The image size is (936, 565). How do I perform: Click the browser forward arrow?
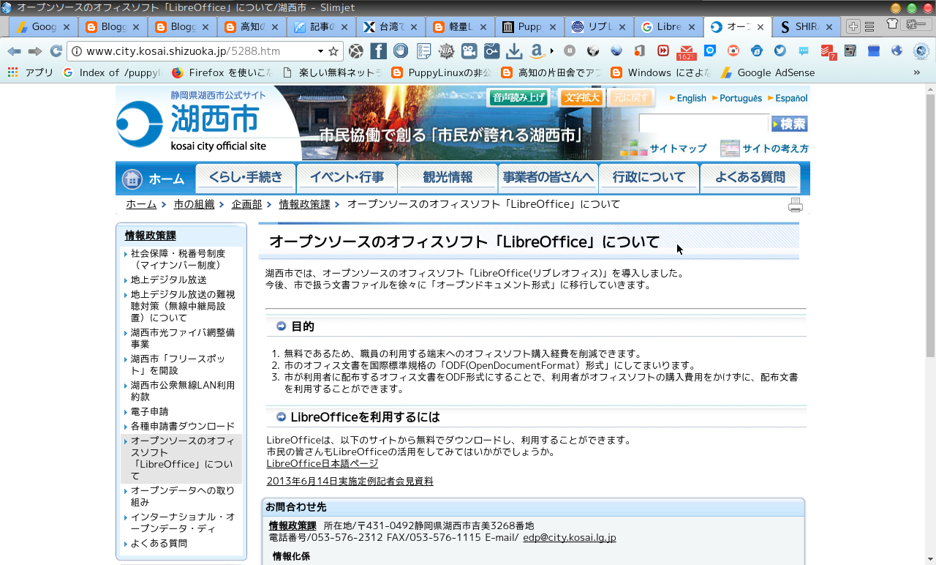[x=35, y=51]
